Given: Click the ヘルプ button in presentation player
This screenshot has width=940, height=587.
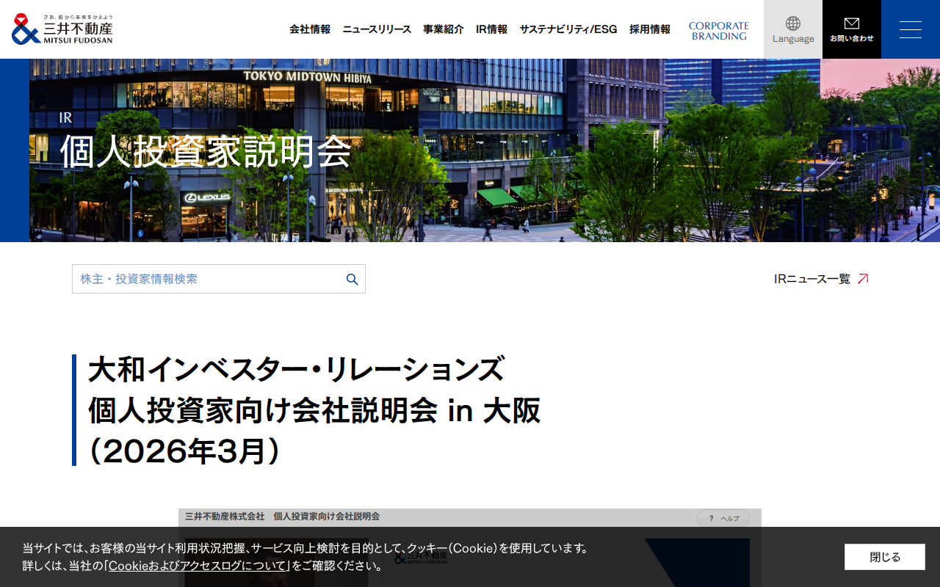Looking at the screenshot, I should pos(723,518).
